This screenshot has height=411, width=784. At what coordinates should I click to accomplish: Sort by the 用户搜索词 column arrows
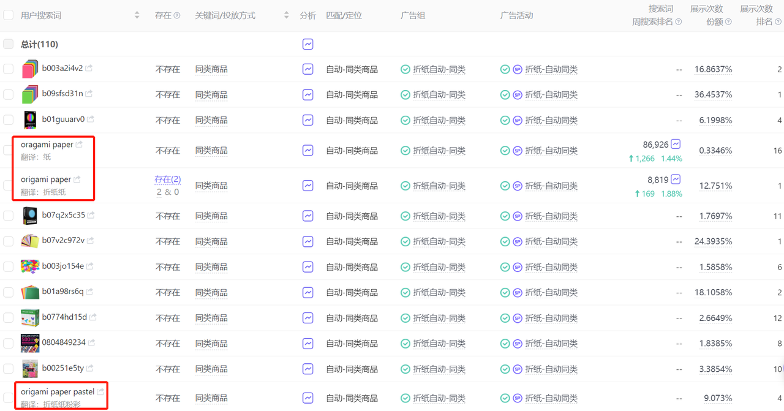pos(137,15)
